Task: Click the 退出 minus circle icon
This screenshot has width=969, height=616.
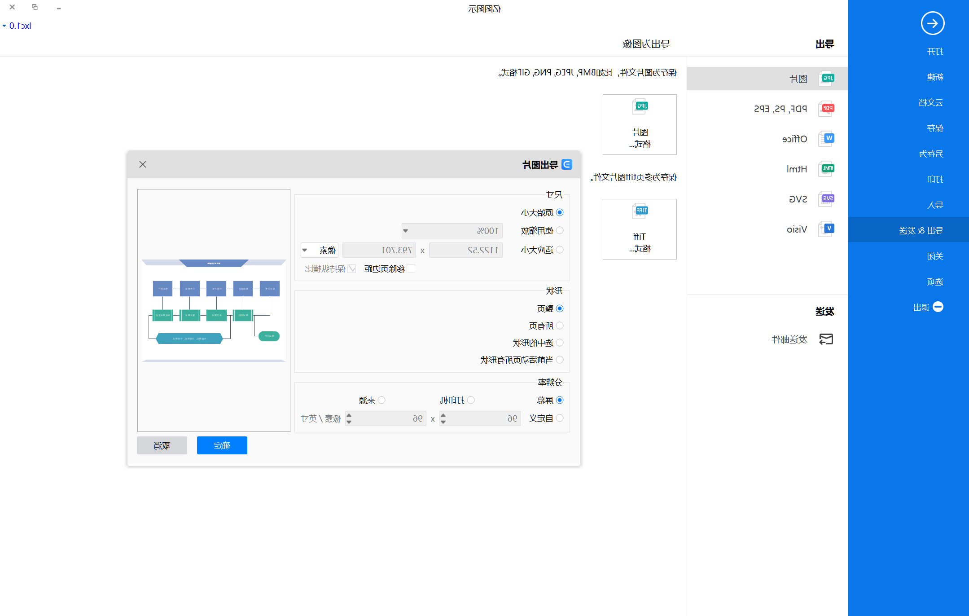Action: pyautogui.click(x=938, y=307)
